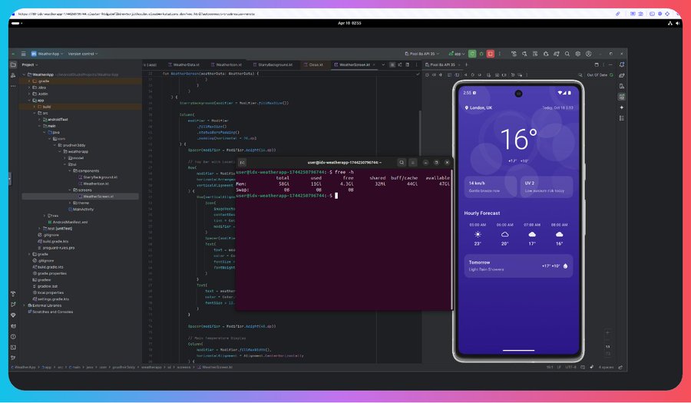Screen dimensions: 691x403
Task: Click the 14 km/h wind card in emulator
Action: pos(490,187)
